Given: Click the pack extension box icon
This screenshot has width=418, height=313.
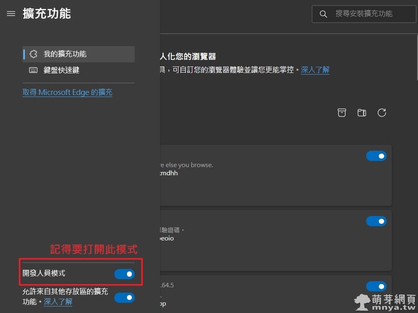Looking at the screenshot, I should [x=342, y=113].
